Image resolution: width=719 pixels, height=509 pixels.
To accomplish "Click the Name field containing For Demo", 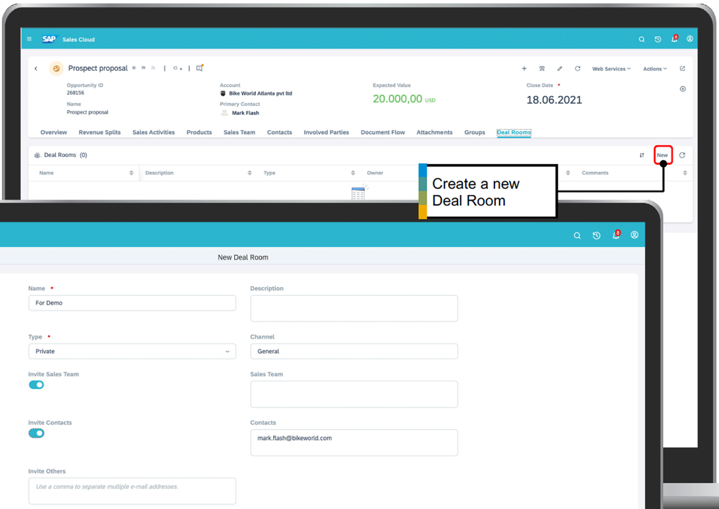I will 132,303.
